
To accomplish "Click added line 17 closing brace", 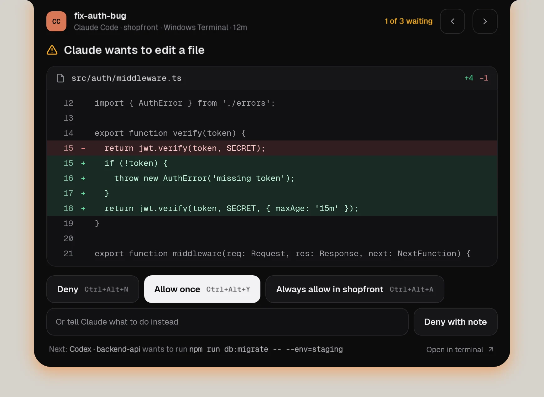I will click(x=272, y=193).
